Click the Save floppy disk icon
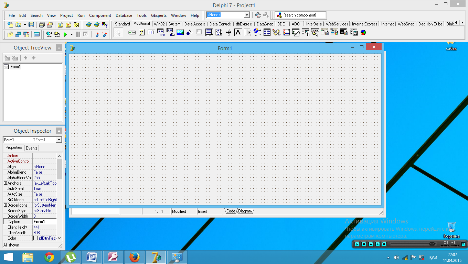 click(31, 25)
